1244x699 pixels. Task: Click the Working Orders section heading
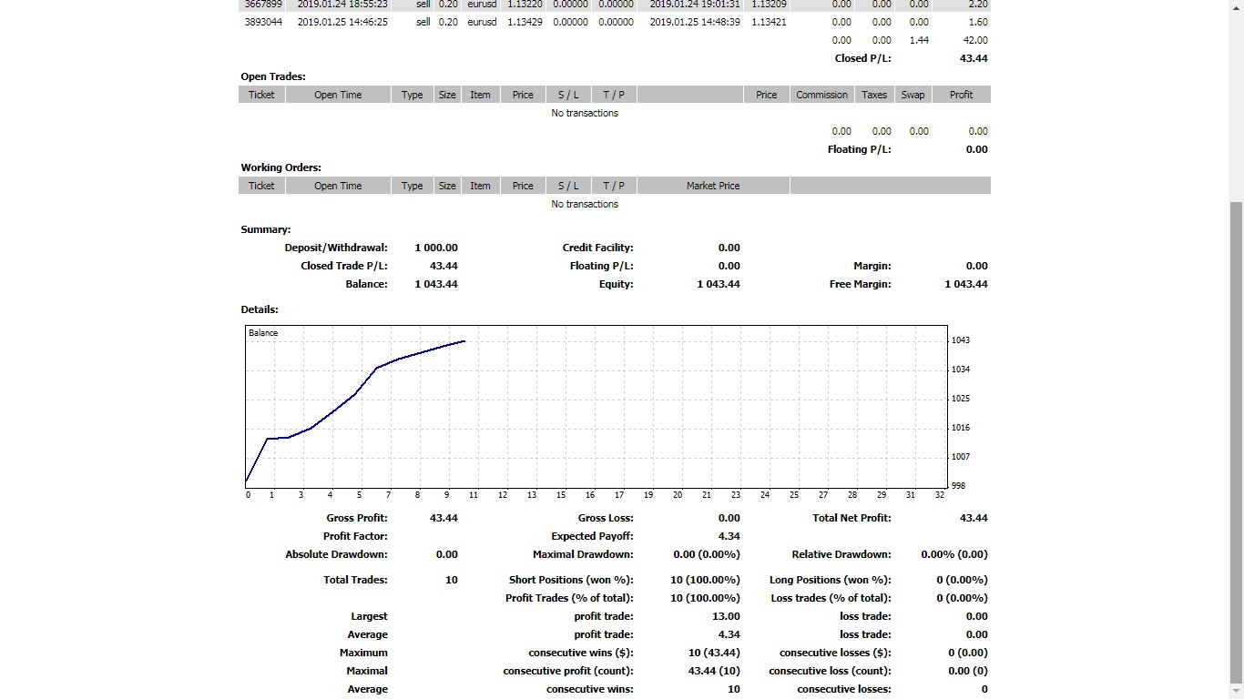tap(280, 167)
